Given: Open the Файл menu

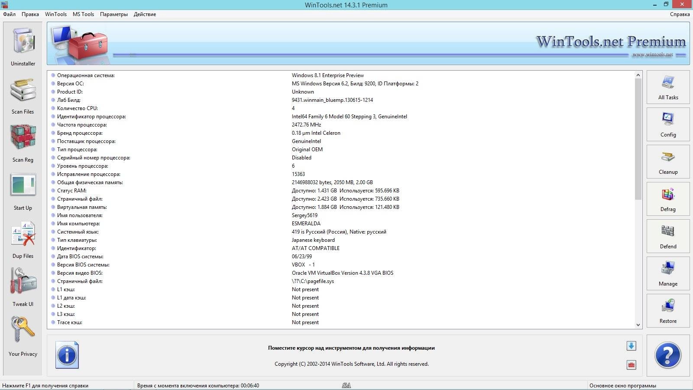Looking at the screenshot, I should pos(10,14).
